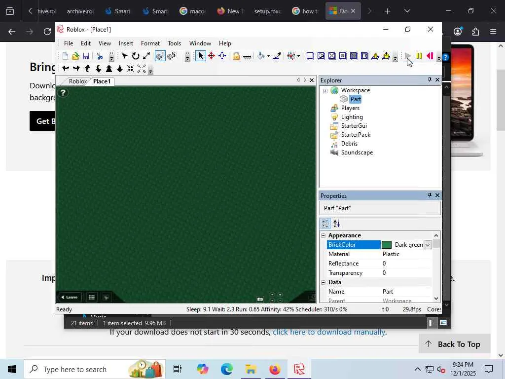
Task: Click the blue Help question icon
Action: point(445,57)
